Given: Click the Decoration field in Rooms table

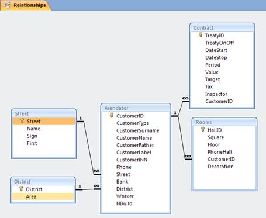Looking at the screenshot, I should [220, 167].
